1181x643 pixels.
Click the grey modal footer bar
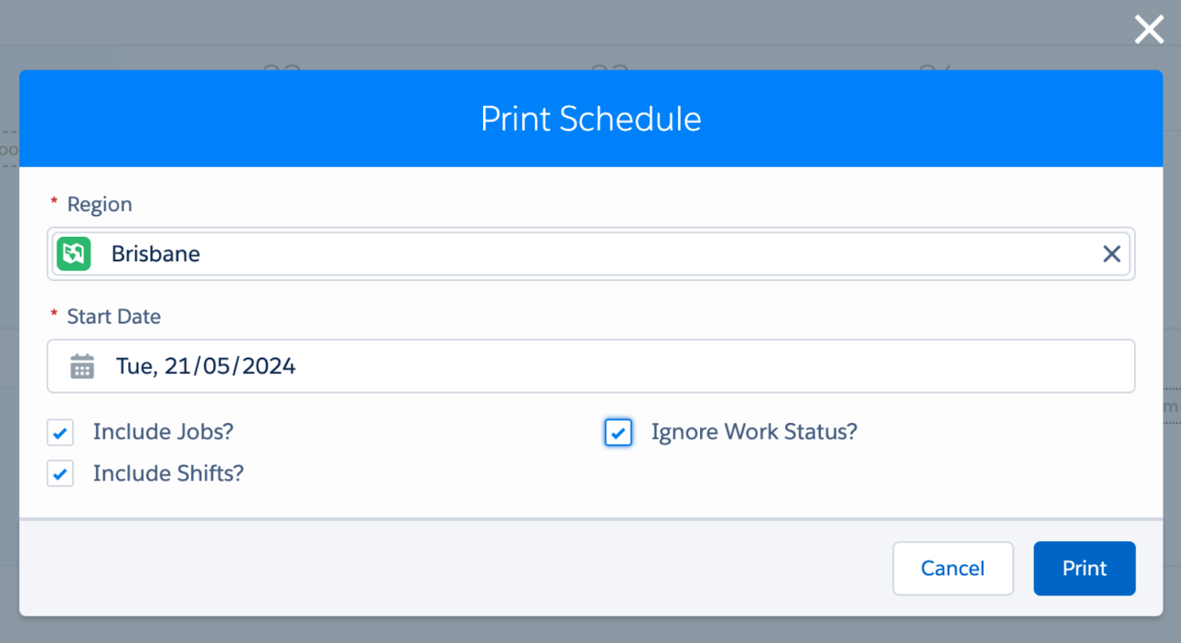[x=591, y=568]
